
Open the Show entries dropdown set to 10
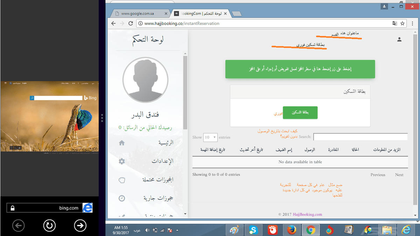[210, 137]
